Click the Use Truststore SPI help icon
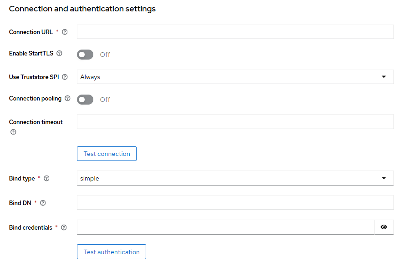407x271 pixels. [x=65, y=77]
